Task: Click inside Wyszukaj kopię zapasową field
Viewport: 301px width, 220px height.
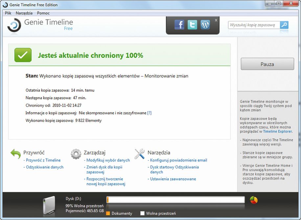Action: (x=254, y=25)
